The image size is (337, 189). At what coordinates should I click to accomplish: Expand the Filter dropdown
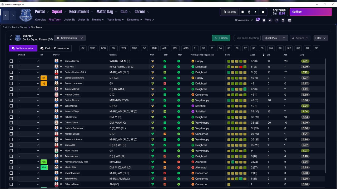click(x=320, y=38)
